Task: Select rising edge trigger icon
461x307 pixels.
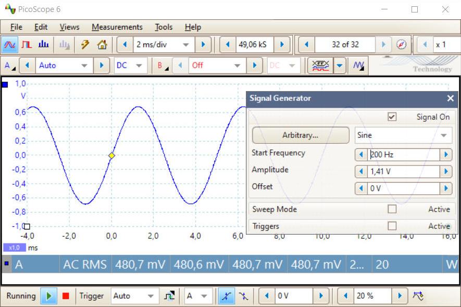Action: point(226,296)
